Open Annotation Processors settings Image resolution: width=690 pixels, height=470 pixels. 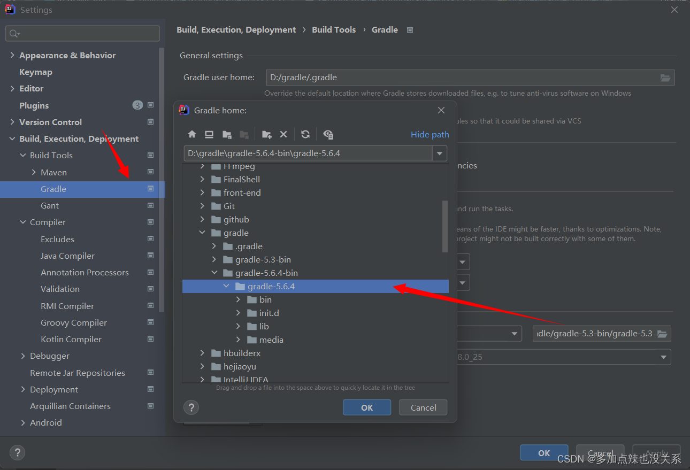coord(85,272)
